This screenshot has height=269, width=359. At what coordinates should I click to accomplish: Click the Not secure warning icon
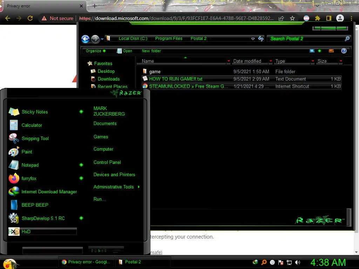(x=44, y=18)
